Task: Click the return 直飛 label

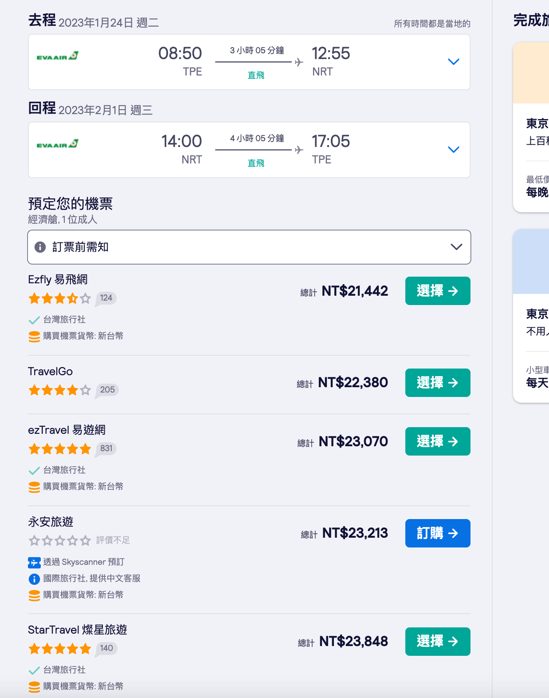Action: click(x=256, y=163)
